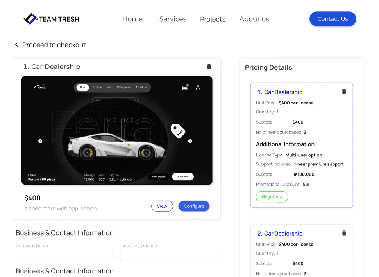This screenshot has width=379, height=277.
Task: Click the previous arrow in the car preview
Action: click(x=40, y=141)
